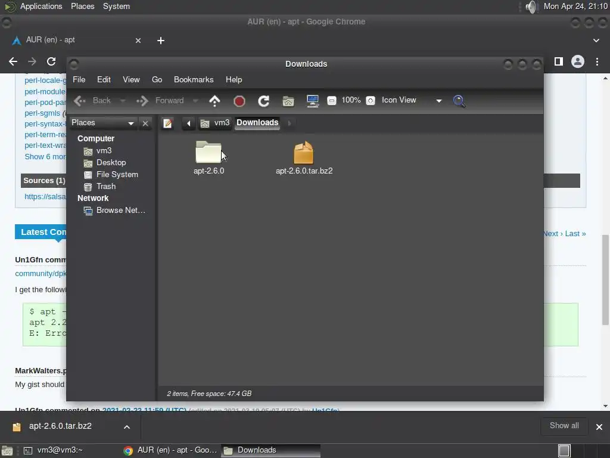Open the System panel menu
This screenshot has height=458, width=610.
tap(116, 6)
